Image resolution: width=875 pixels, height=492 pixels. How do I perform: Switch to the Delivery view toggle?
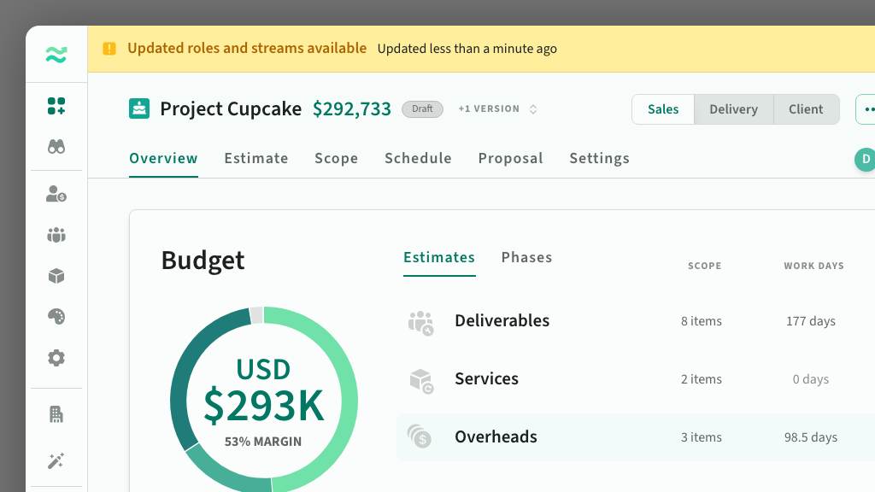click(733, 109)
